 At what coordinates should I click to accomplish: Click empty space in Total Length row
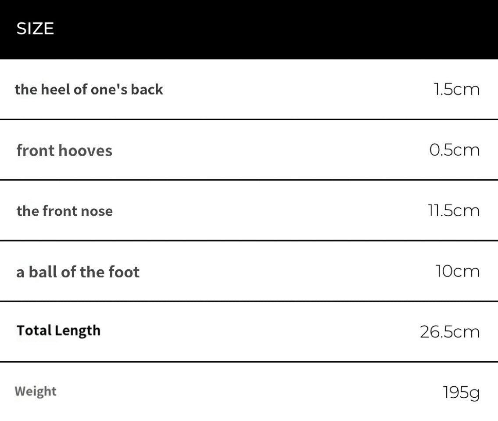(x=261, y=332)
